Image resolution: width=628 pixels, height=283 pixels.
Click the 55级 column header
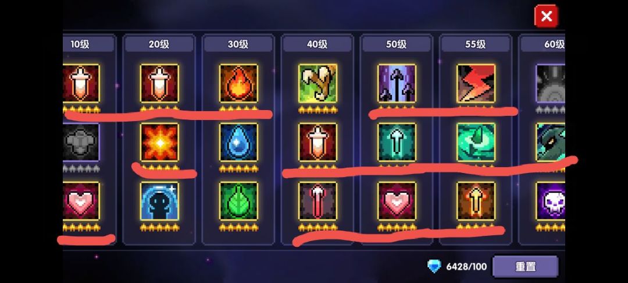tap(476, 44)
